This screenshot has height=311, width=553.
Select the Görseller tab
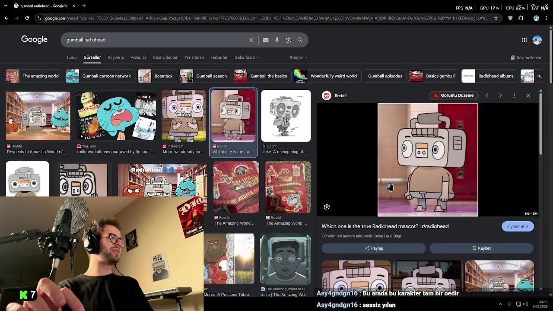point(92,57)
